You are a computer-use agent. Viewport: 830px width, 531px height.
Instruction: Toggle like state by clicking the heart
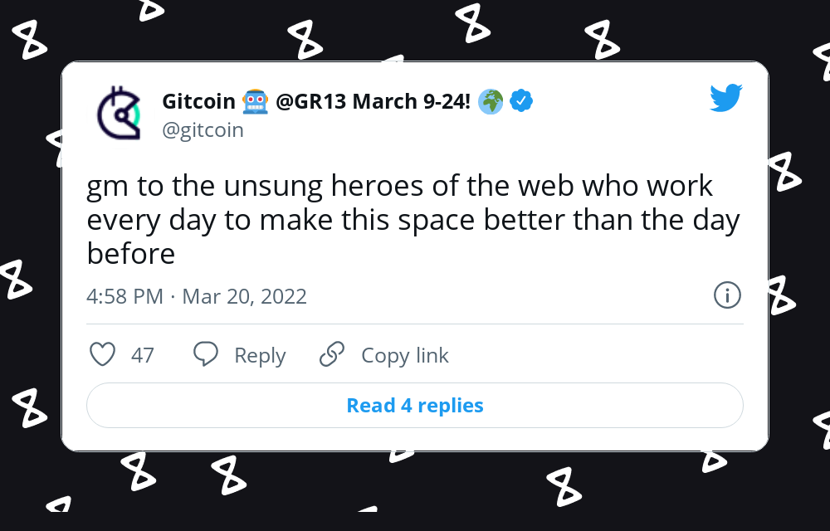101,354
